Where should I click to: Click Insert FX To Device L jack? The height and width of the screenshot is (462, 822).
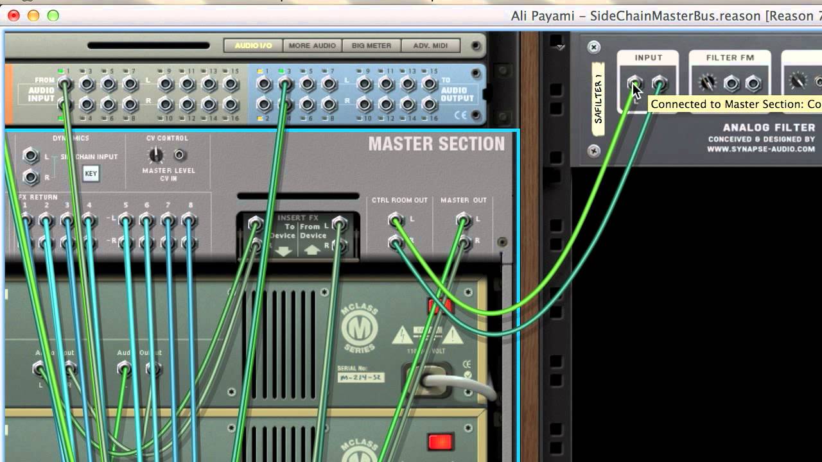coord(256,223)
